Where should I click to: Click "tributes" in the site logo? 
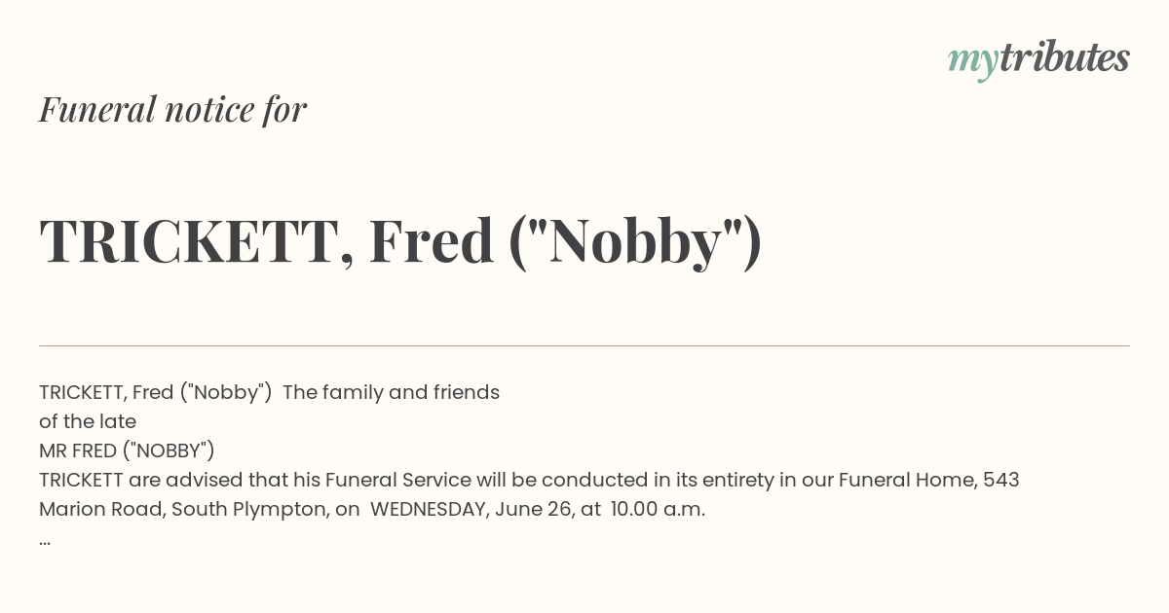click(x=1064, y=58)
